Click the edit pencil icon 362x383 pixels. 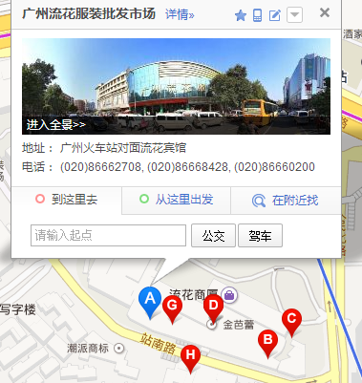pos(275,15)
